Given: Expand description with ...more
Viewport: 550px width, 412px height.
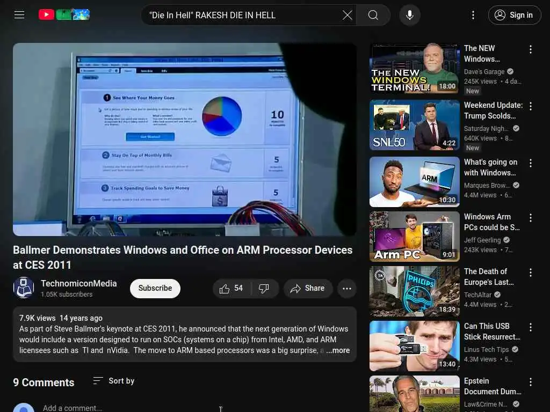Looking at the screenshot, I should (338, 350).
